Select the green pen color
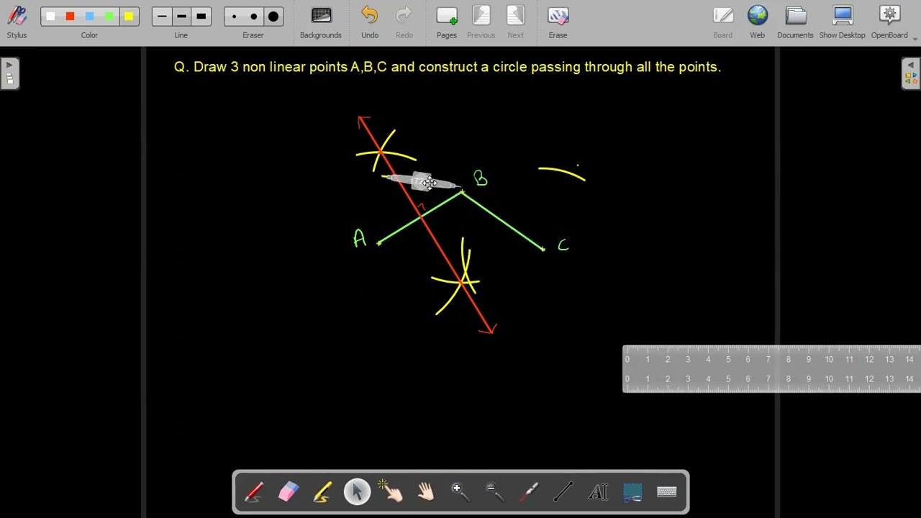The image size is (921, 518). point(109,17)
